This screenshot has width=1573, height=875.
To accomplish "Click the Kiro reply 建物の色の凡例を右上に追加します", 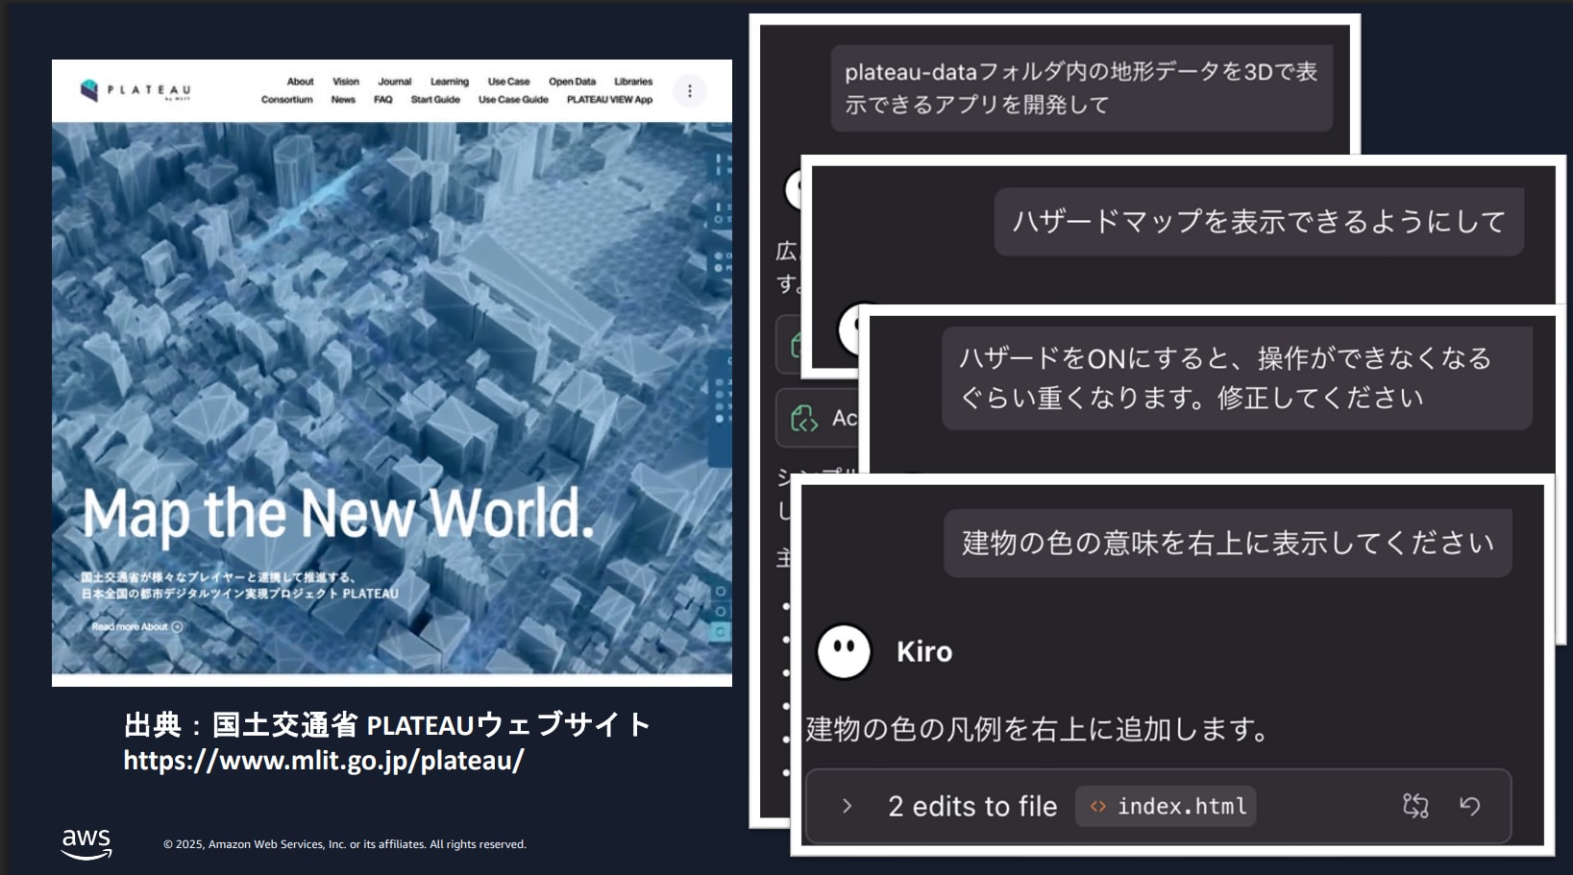I will [1038, 730].
